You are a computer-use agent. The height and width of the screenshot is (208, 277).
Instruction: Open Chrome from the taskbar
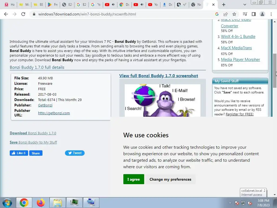coord(24,203)
